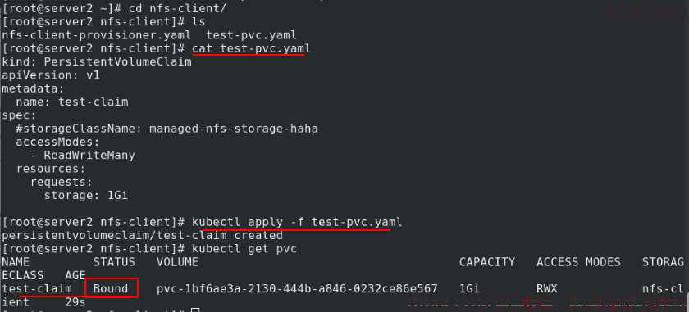Screen dimensions: 689x312
Task: Click the "cat test-pvc.yaml" command text
Action: pyautogui.click(x=251, y=48)
